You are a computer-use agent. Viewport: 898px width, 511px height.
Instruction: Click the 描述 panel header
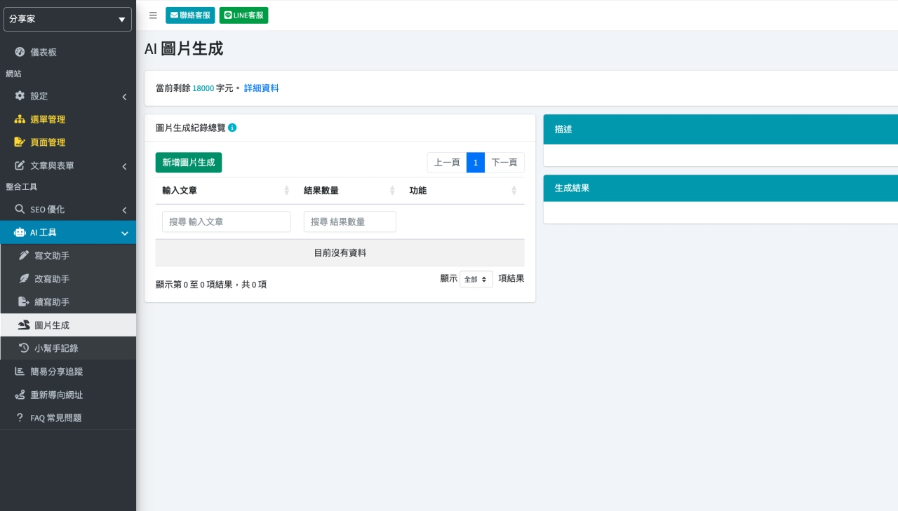click(721, 130)
